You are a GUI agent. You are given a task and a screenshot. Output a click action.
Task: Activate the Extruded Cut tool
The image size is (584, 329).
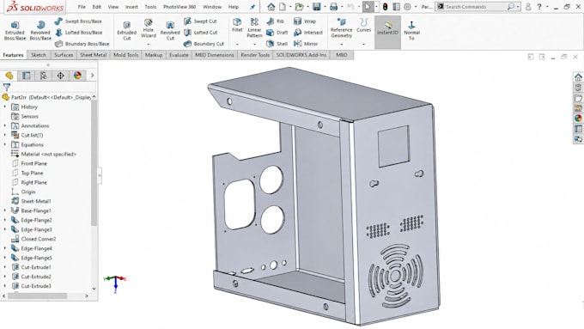tap(126, 30)
